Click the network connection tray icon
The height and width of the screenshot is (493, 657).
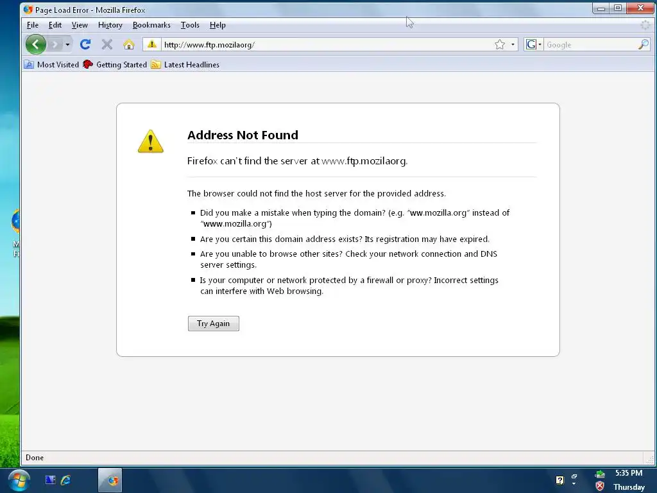[x=600, y=474]
